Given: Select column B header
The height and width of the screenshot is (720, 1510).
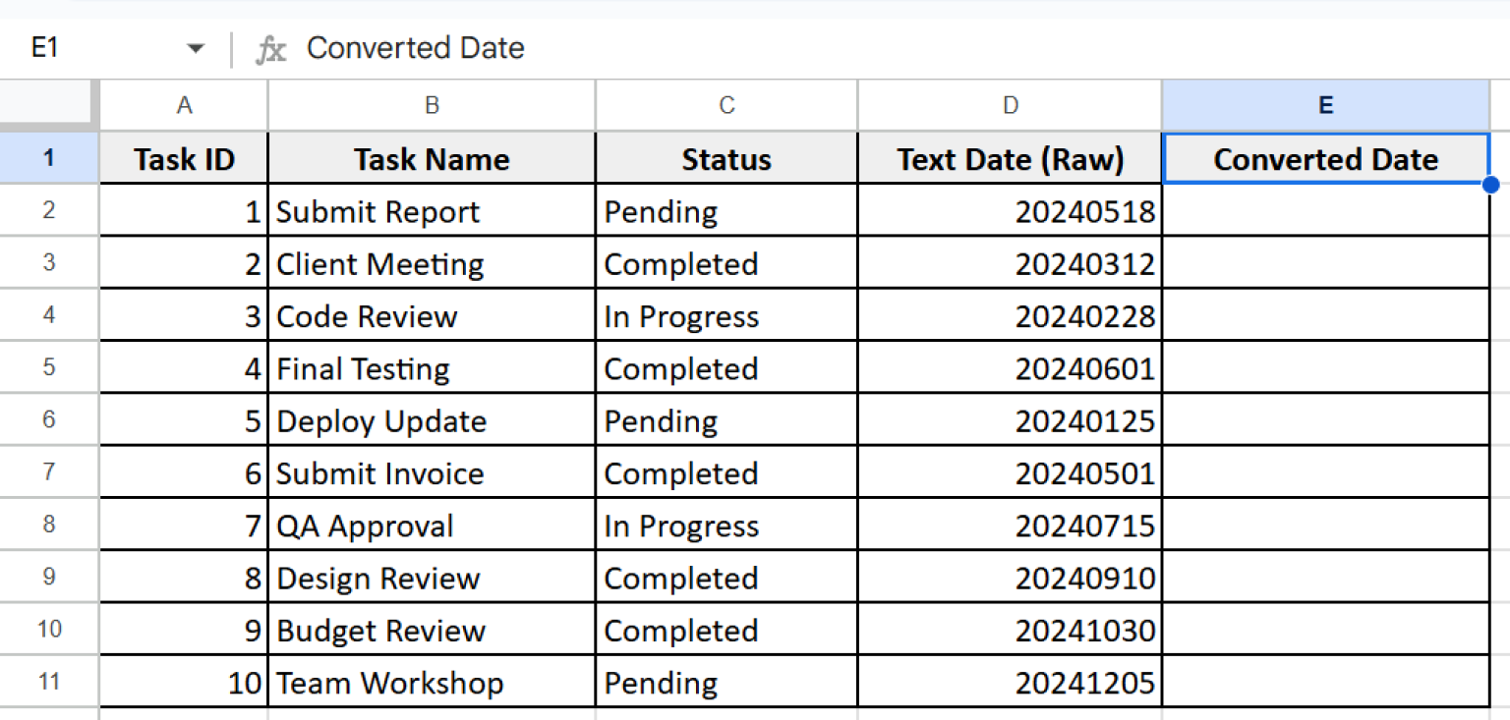Looking at the screenshot, I should click(x=431, y=104).
